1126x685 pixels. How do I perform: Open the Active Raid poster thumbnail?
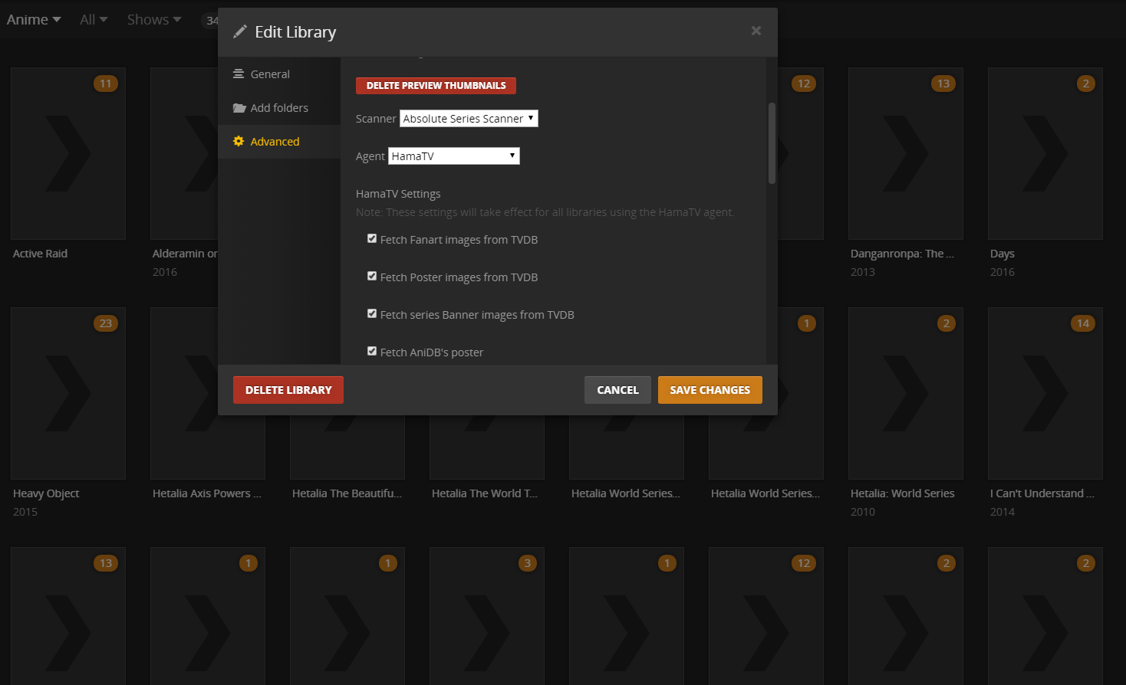coord(68,153)
